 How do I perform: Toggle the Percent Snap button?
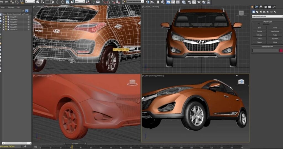pyautogui.click(x=114, y=2)
